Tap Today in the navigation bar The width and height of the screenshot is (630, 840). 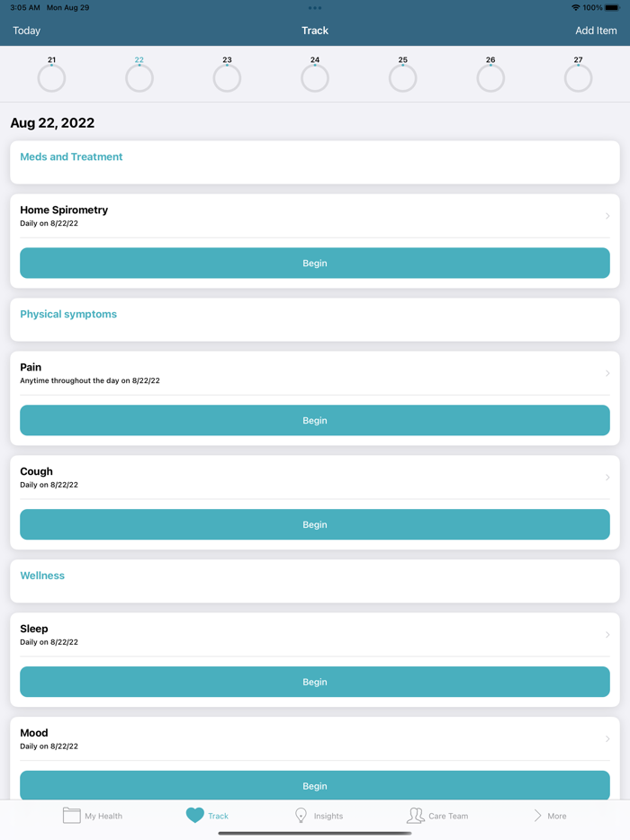point(26,30)
